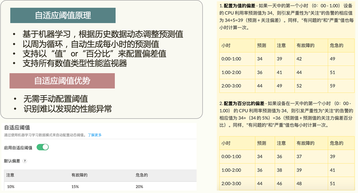
Task: Click the 小时 header in the first table
Action: coord(226,45)
